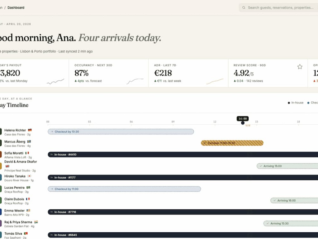The width and height of the screenshot is (318, 239).
Task: Click the occupancy sparkline chart
Action: (135, 81)
